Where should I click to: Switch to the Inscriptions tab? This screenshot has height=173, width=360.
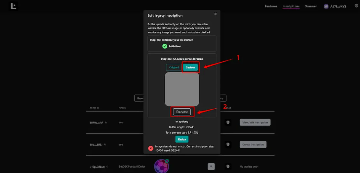tap(291, 6)
